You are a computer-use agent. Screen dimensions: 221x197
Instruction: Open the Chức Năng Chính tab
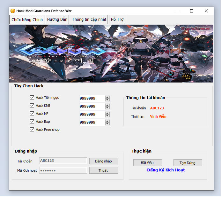(x=27, y=20)
